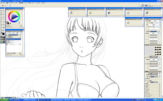The width and height of the screenshot is (163, 101).
Task: Select the Rectangular Shape tool
Action: click(4, 17)
